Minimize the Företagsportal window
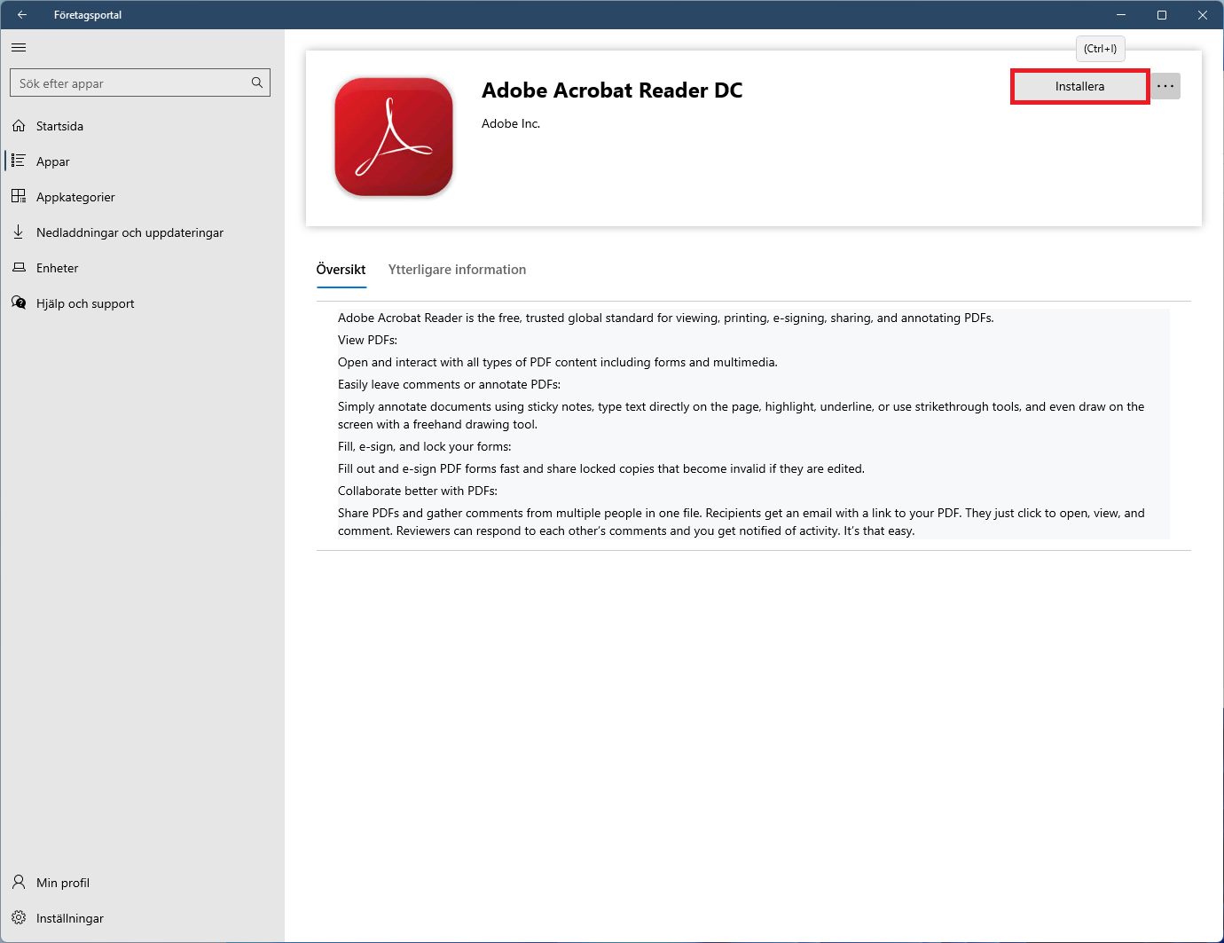This screenshot has height=943, width=1224. (1121, 15)
